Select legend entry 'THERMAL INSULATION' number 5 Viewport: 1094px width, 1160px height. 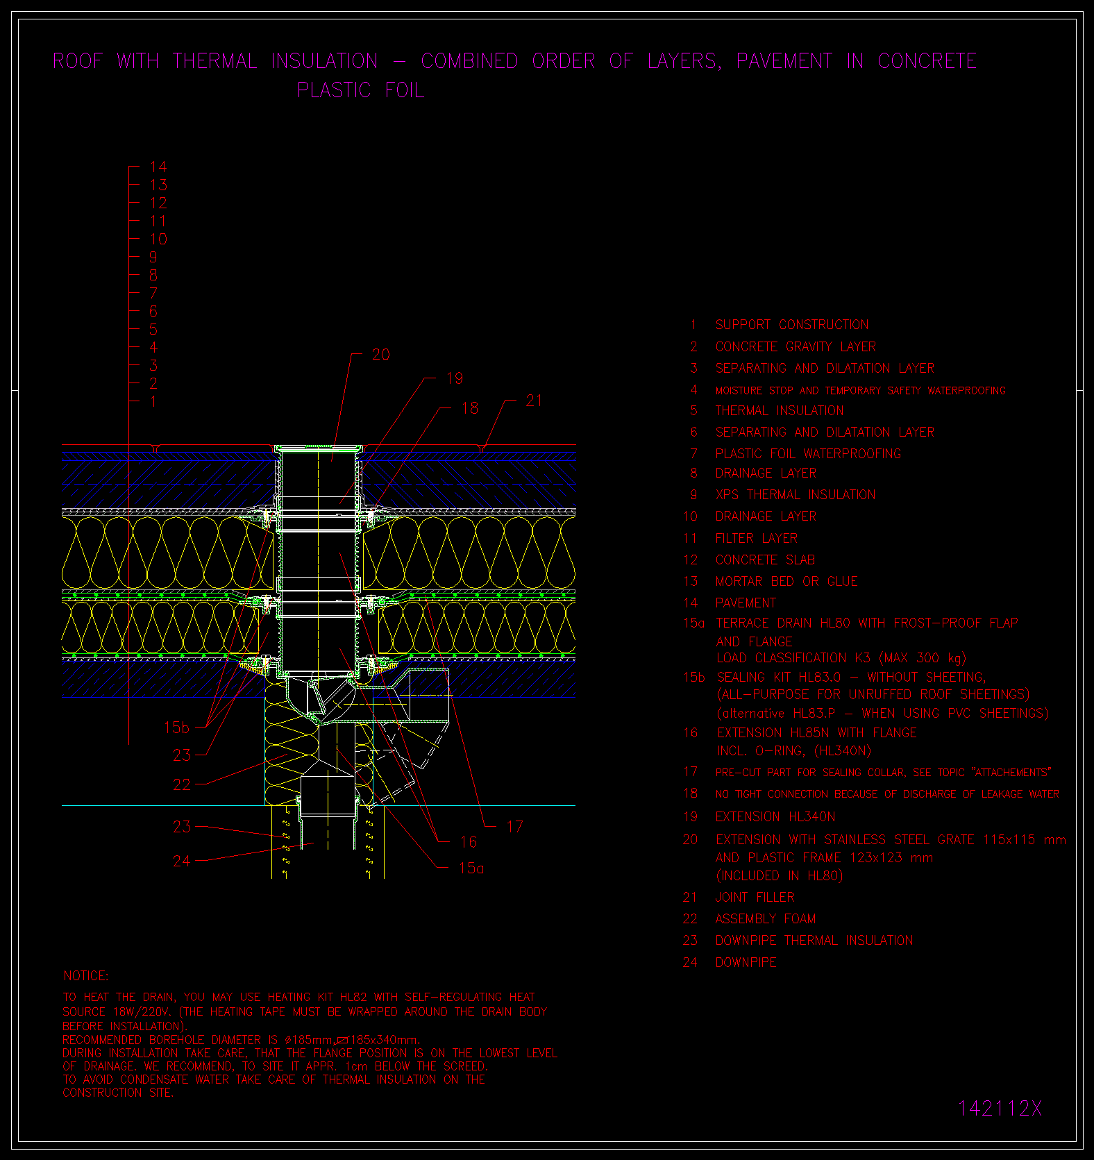click(780, 411)
